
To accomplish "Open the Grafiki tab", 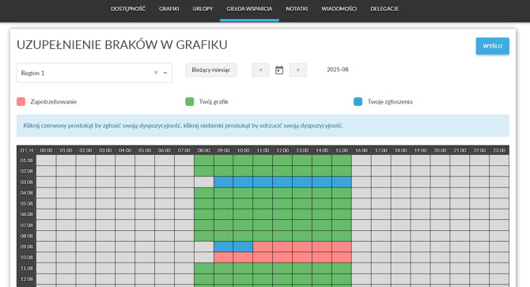I will point(169,9).
